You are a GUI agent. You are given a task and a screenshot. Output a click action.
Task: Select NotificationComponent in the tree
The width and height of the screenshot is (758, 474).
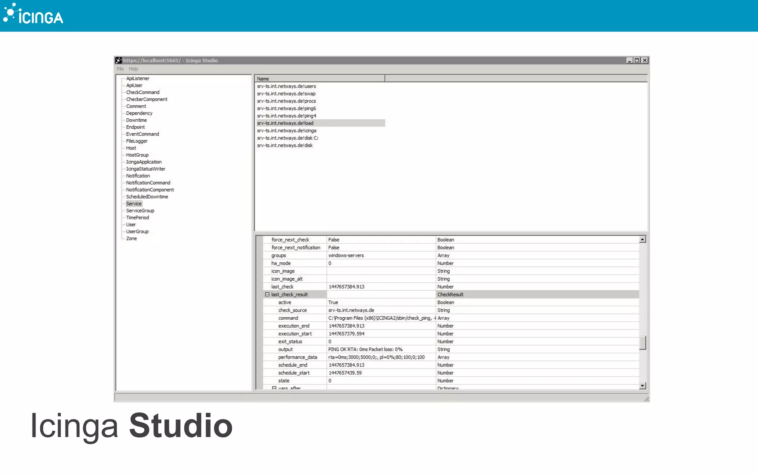tap(150, 190)
